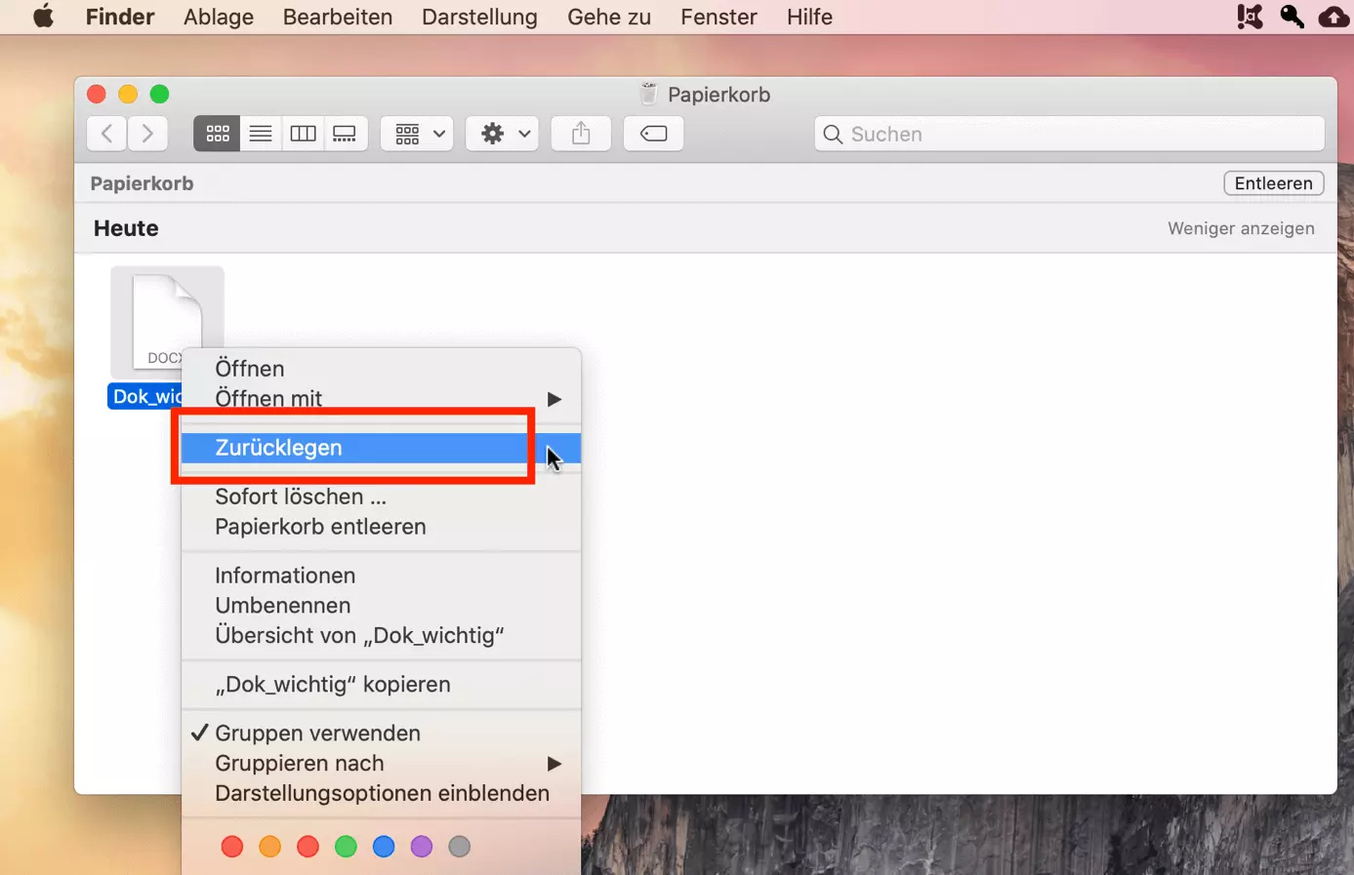Viewport: 1354px width, 875px height.
Task: Apply the orange tag color
Action: tap(270, 847)
